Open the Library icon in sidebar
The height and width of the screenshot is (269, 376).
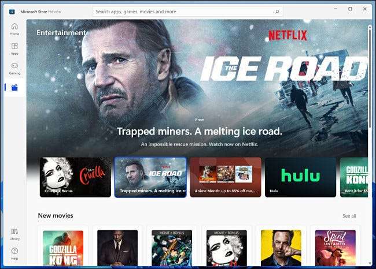click(x=14, y=234)
